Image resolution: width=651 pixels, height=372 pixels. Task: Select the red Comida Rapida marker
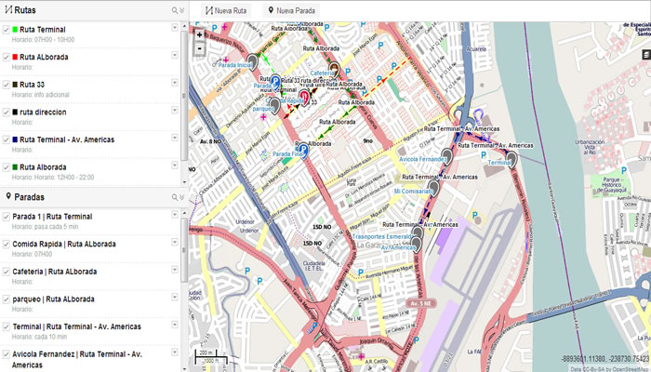305,98
